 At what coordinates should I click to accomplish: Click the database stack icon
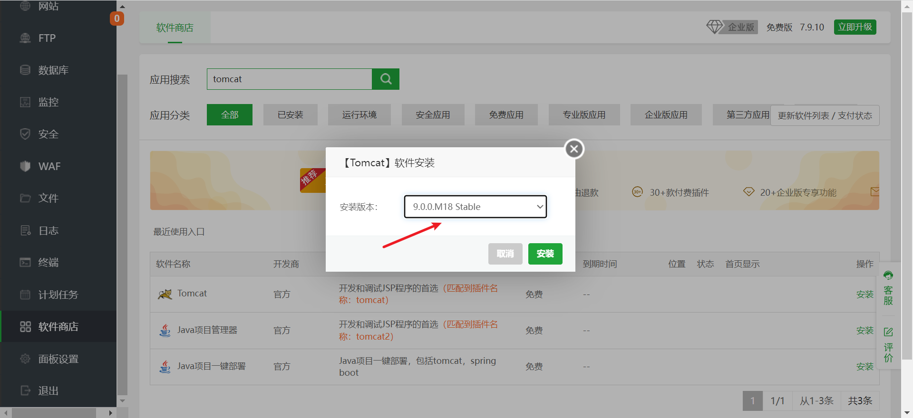tap(25, 70)
